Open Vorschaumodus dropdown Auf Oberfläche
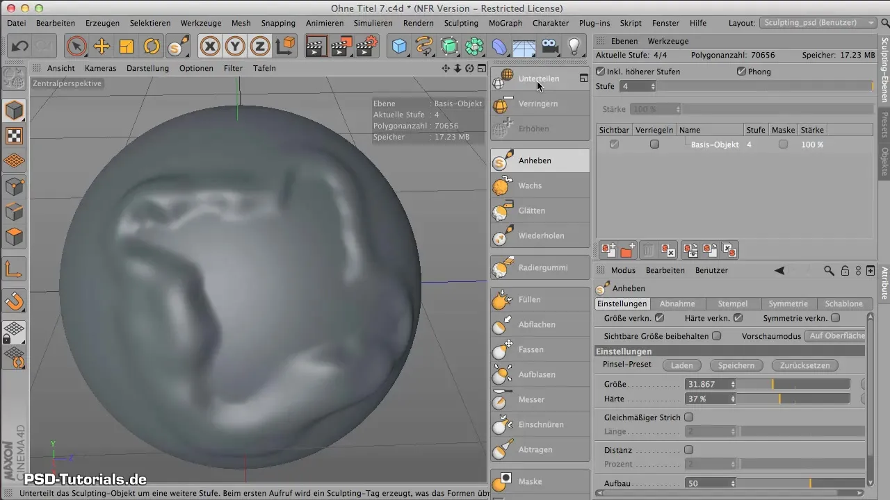 835,335
